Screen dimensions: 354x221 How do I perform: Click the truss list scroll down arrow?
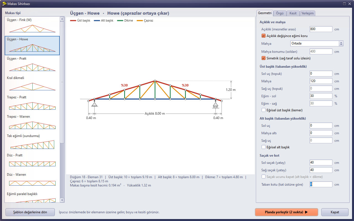pyautogui.click(x=62, y=200)
